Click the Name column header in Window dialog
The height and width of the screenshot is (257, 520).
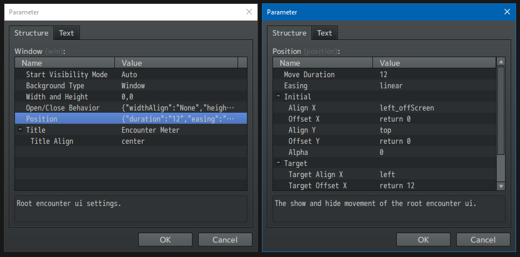click(x=65, y=63)
